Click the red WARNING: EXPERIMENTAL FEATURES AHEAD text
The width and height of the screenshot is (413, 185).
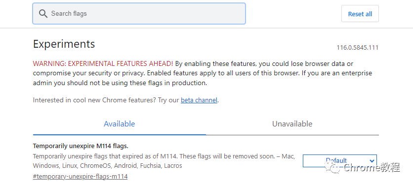tap(103, 63)
